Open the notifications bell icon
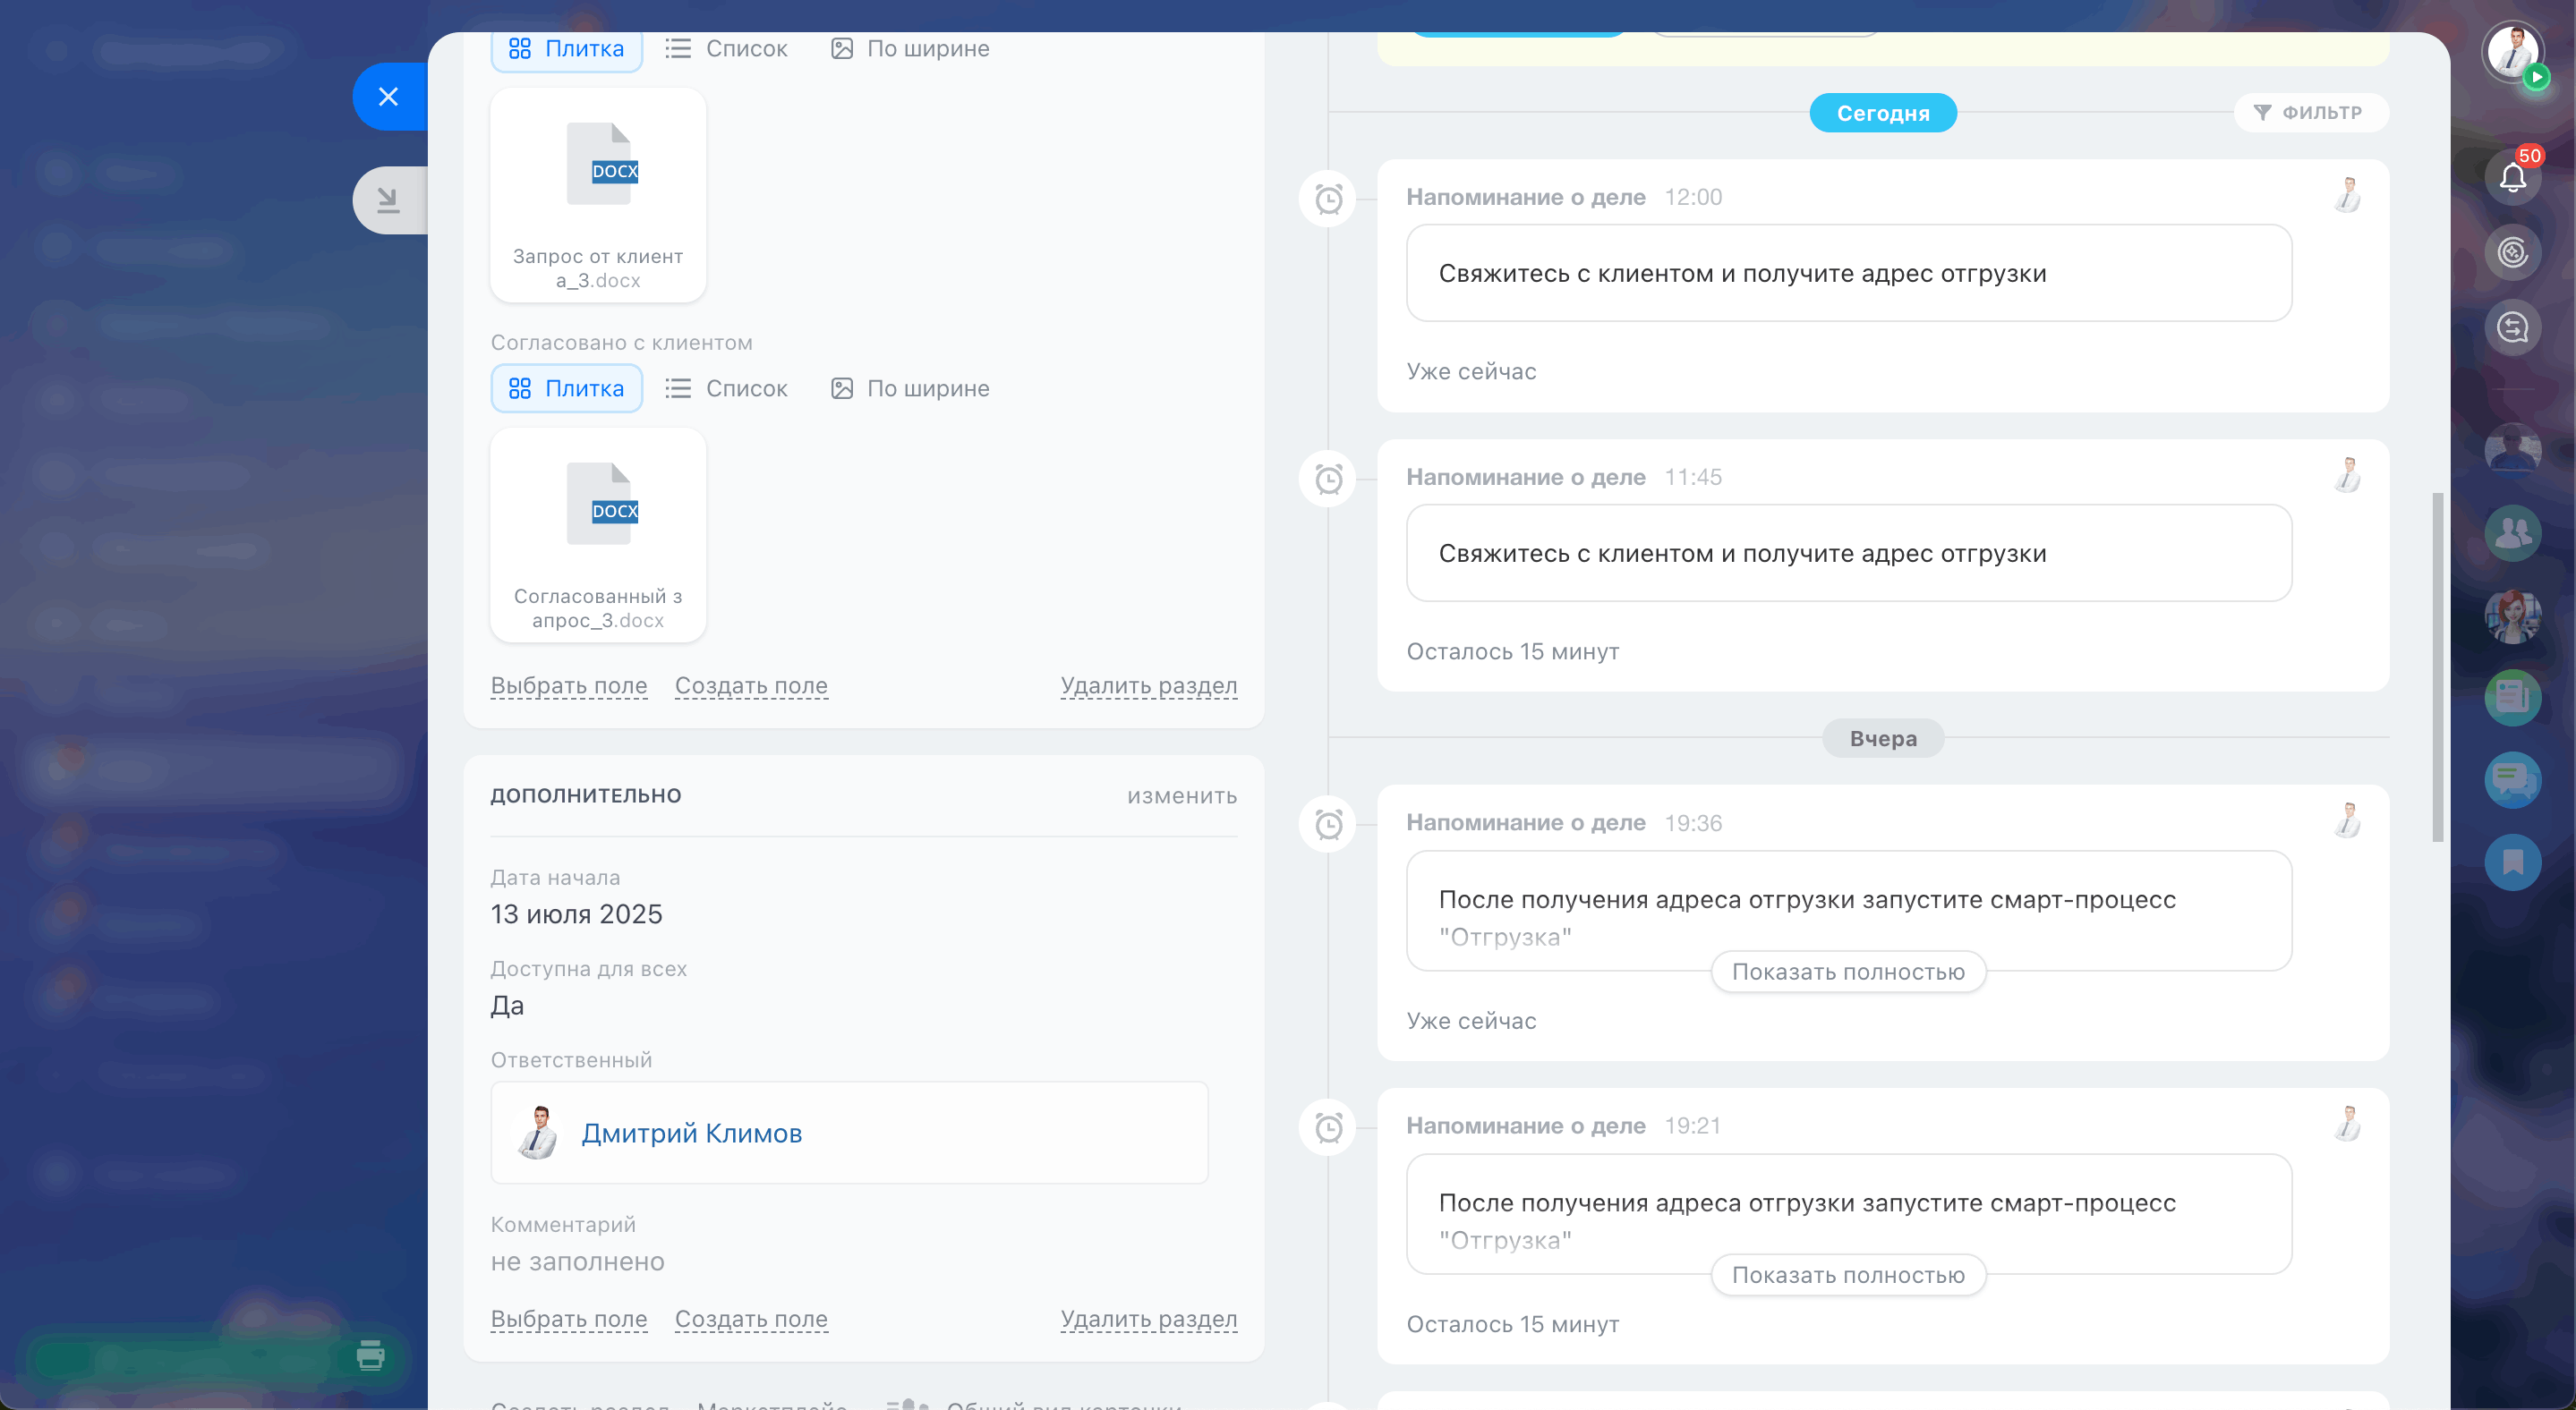The width and height of the screenshot is (2576, 1410). (x=2512, y=179)
